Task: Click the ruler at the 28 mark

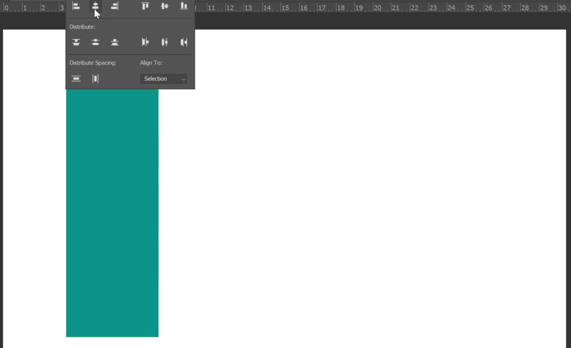Action: tap(524, 7)
